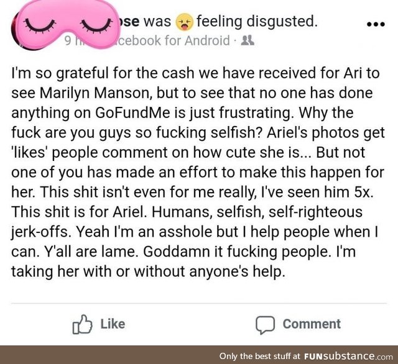Tap the speech bubble Comment icon
This screenshot has height=364, width=398.
[265, 325]
